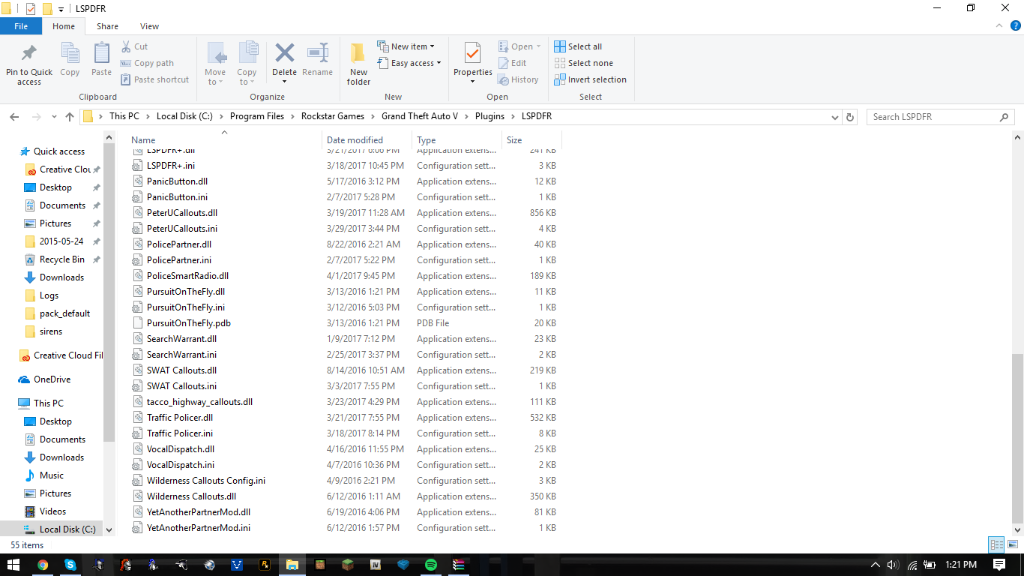Image resolution: width=1024 pixels, height=576 pixels.
Task: Select the YetAnotherPartnerMod.dll file
Action: 199,512
